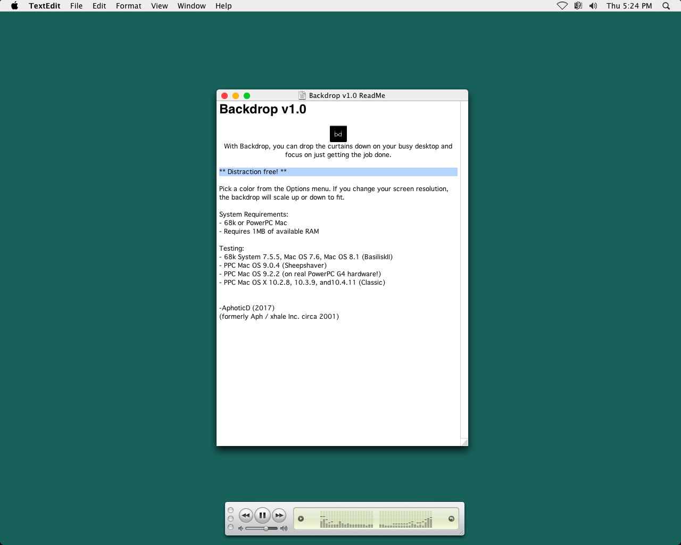This screenshot has height=545, width=681.
Task: Click the 'System Requirements:' line
Action: point(254,214)
